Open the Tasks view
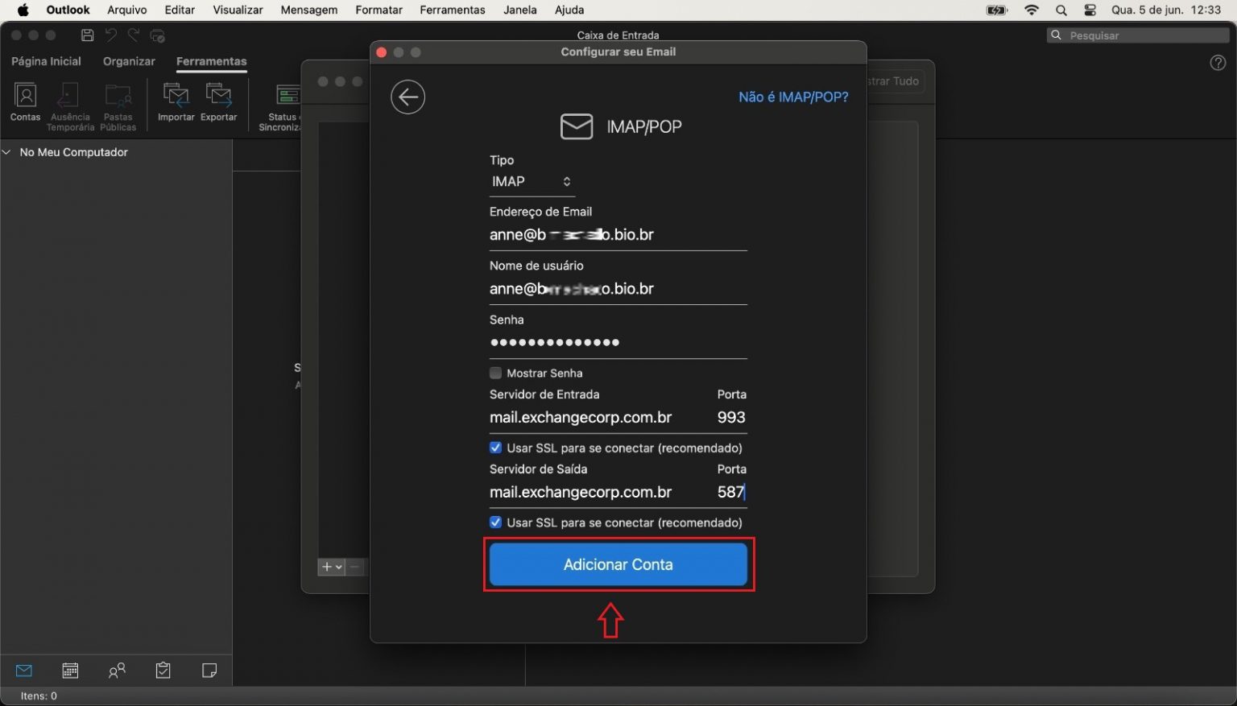Image resolution: width=1237 pixels, height=706 pixels. click(163, 670)
